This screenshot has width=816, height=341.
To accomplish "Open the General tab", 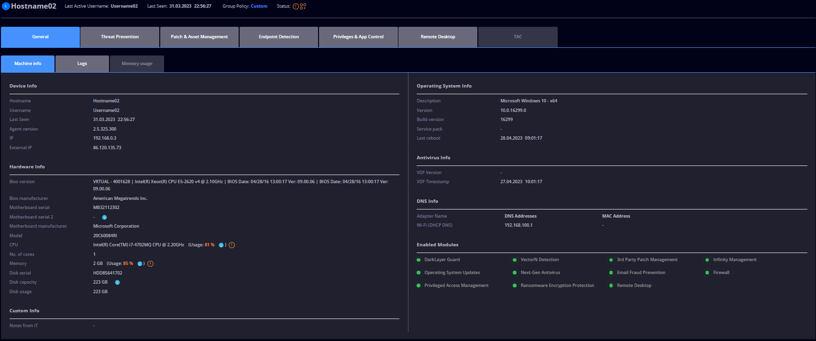I will (40, 37).
